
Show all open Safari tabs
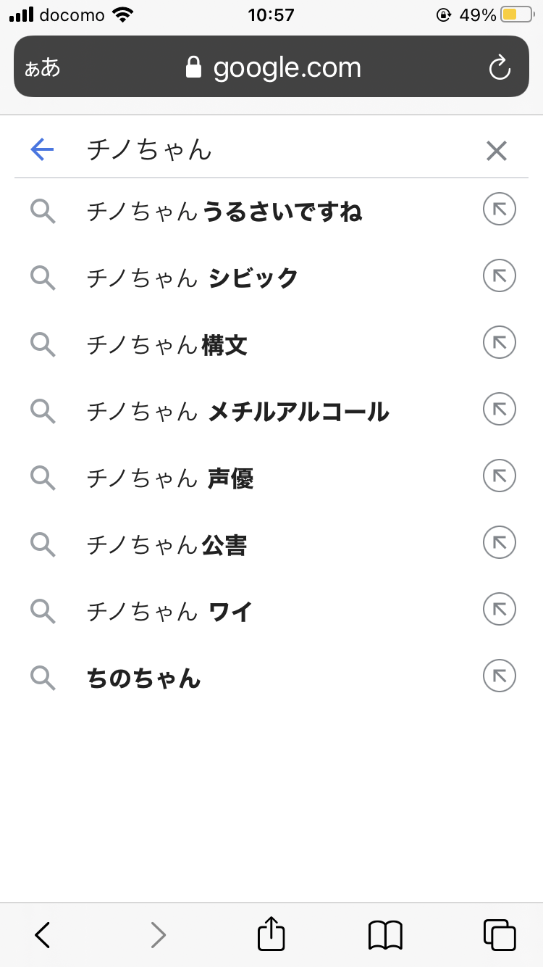499,934
